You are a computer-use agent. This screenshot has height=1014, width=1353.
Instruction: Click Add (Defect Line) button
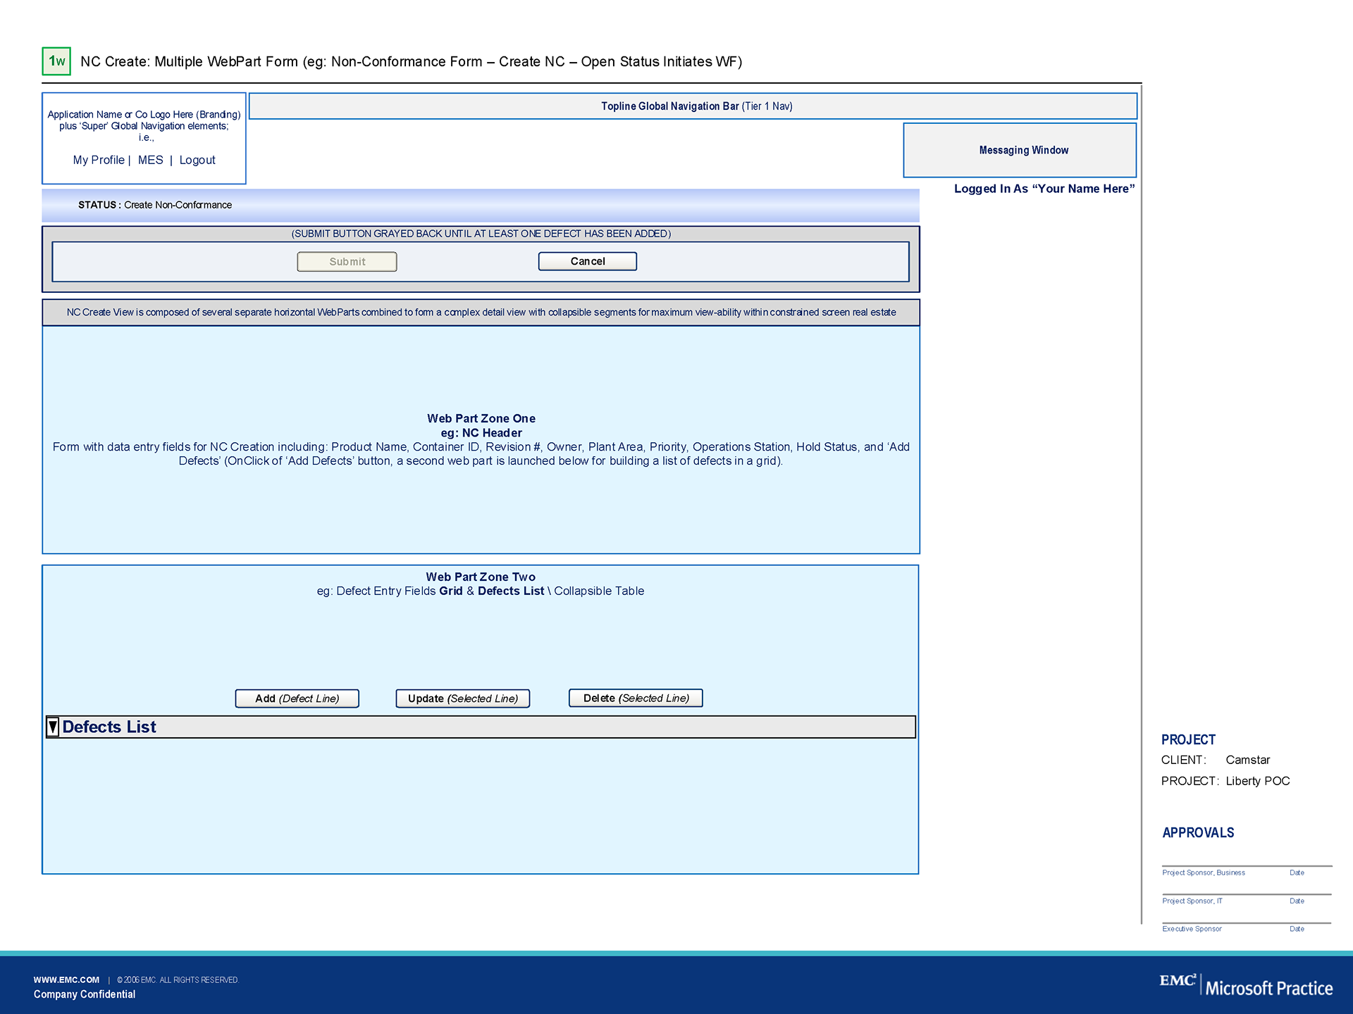coord(297,699)
